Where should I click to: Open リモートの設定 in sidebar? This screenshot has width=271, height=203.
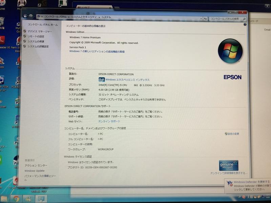tap(36, 37)
